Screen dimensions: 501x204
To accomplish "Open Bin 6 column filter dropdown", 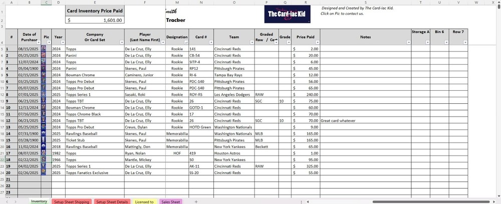I will click(x=446, y=42).
